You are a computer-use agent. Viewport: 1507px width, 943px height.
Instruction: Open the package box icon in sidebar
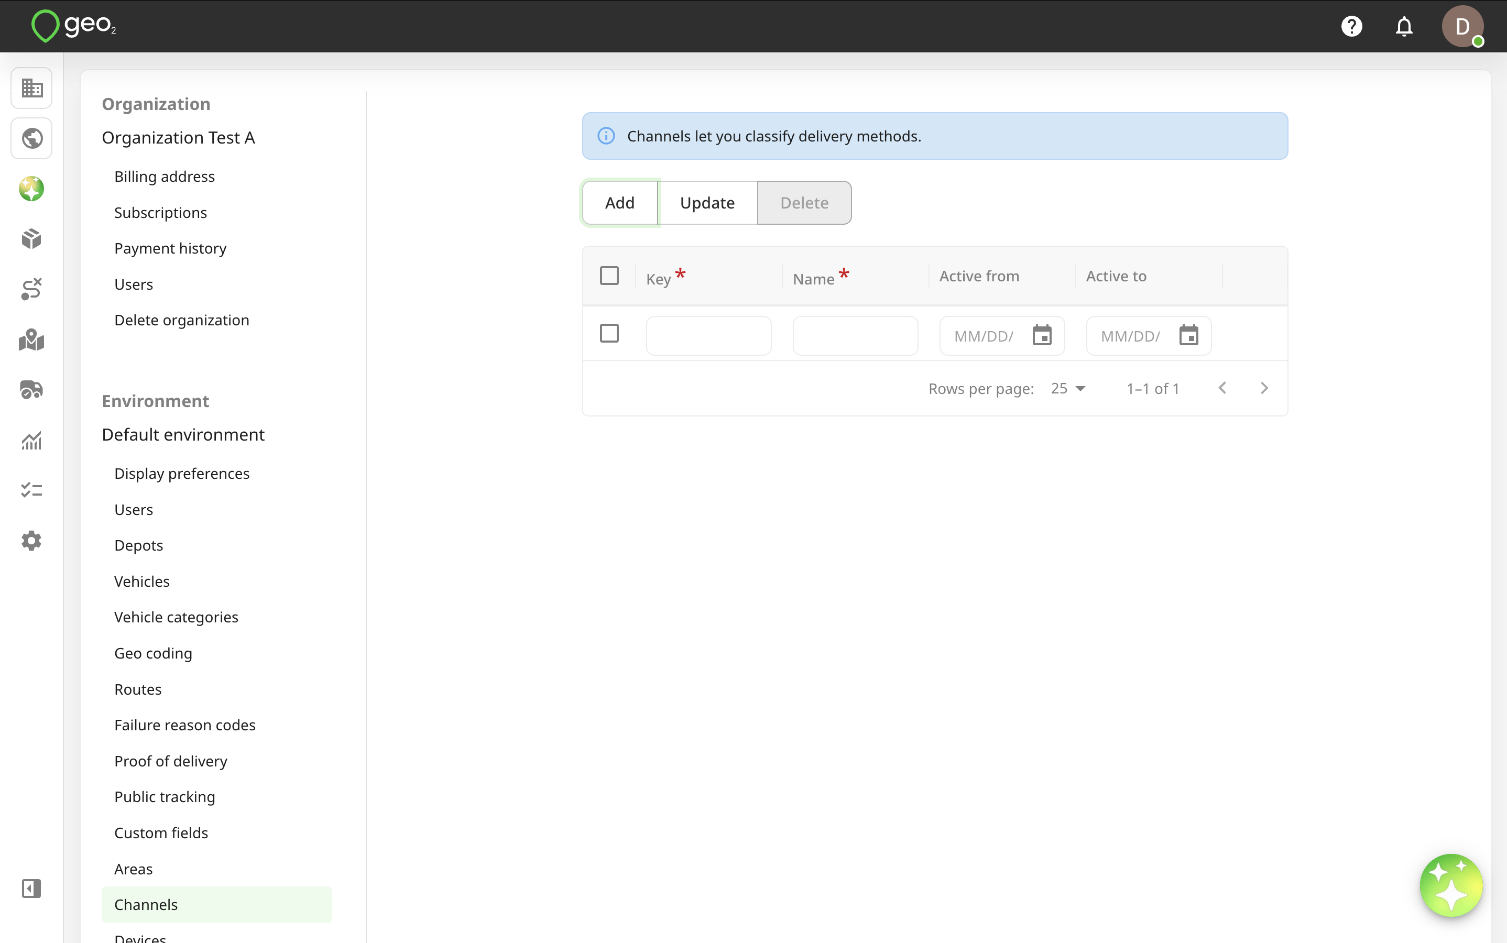coord(31,239)
